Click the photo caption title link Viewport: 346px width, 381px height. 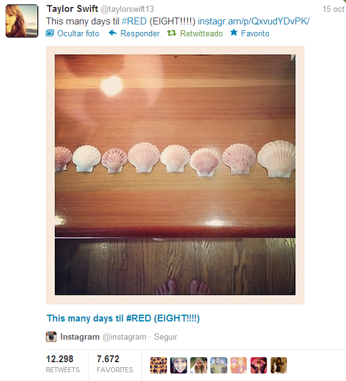click(123, 318)
